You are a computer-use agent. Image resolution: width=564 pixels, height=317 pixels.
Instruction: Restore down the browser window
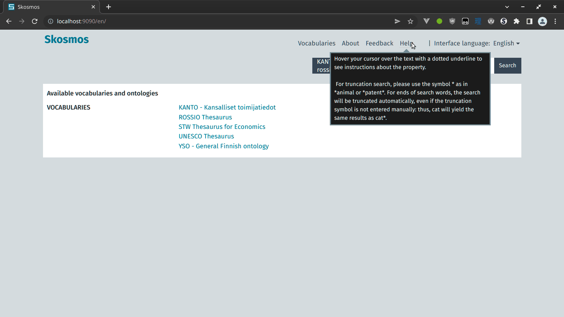pos(539,7)
